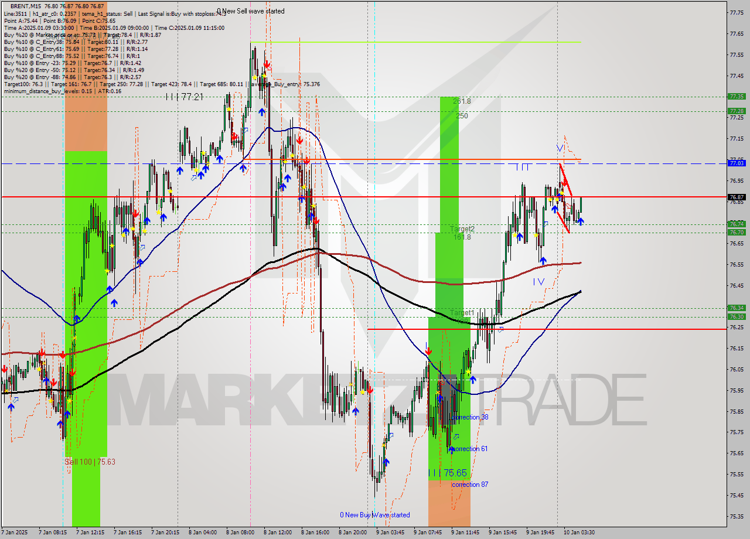Click the green 76.70 price tag
Screen dimensions: 750x539
737,233
